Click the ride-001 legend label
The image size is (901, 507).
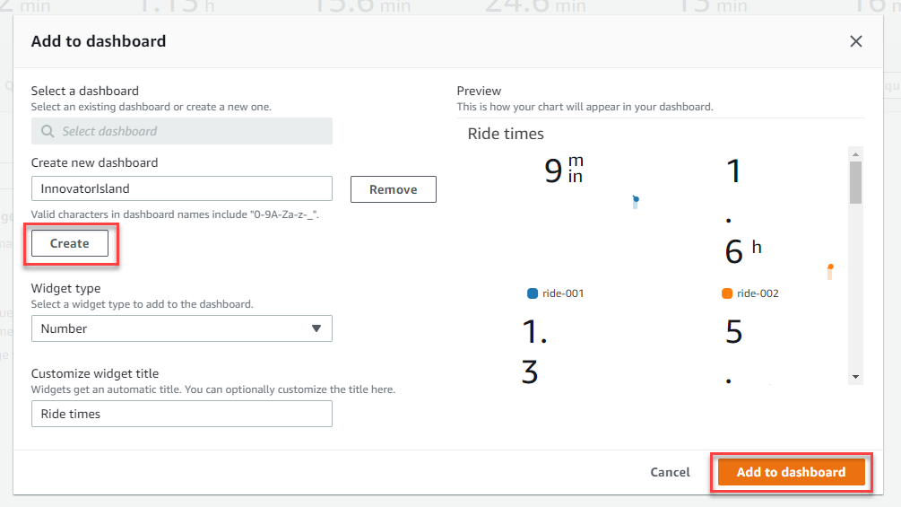pos(563,293)
